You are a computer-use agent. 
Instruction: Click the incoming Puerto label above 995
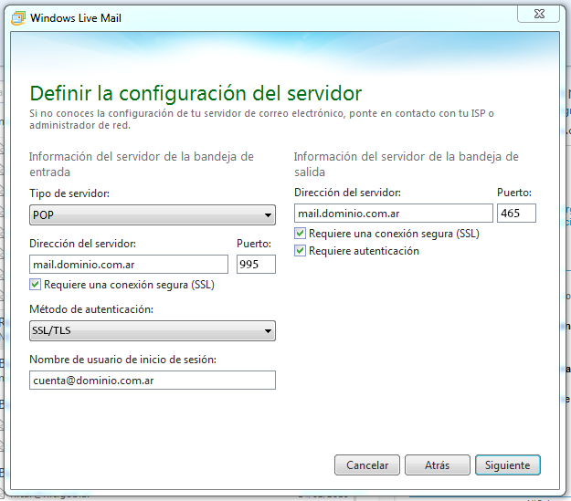254,244
